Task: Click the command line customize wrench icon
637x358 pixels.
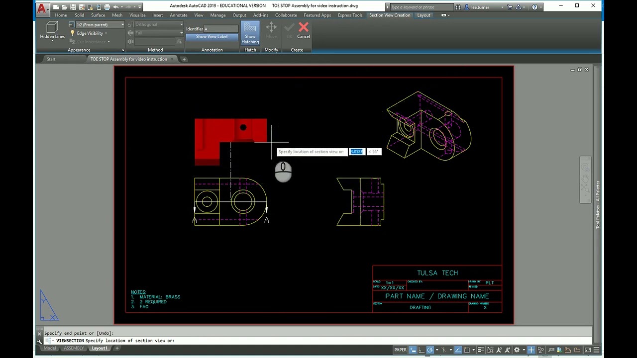Action: 40,342
